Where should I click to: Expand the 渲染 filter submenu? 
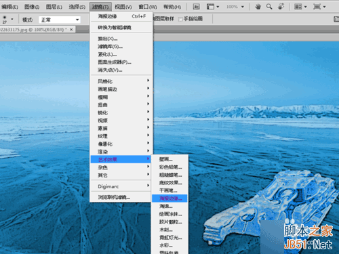coord(121,152)
